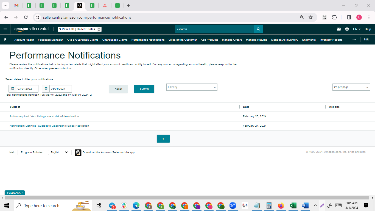
Task: Click the Amazon Seller mobile app icon
Action: 78,152
